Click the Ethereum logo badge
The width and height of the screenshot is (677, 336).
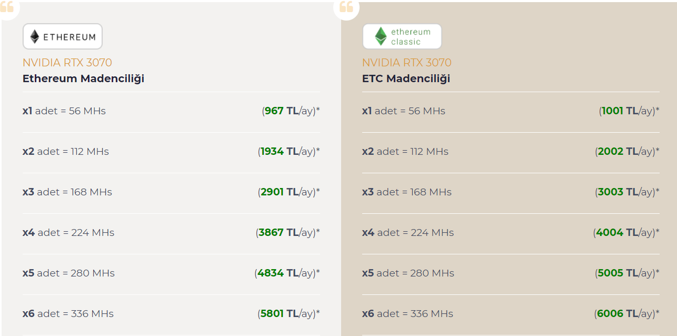click(62, 36)
